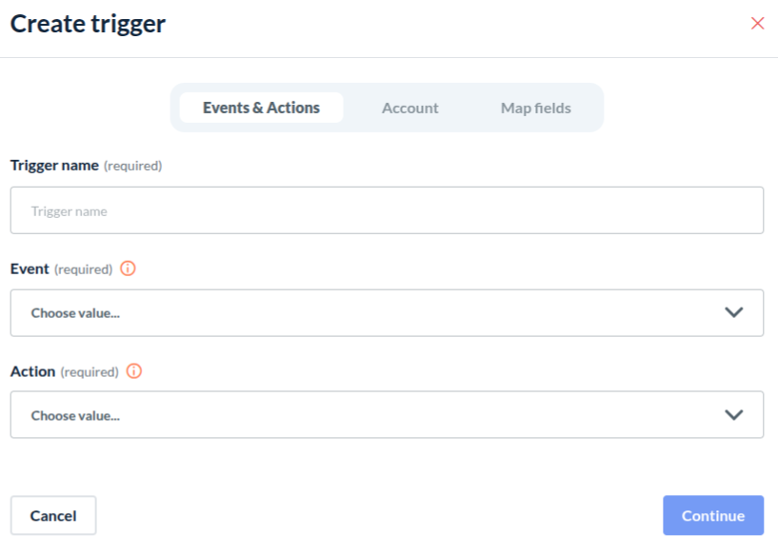Close the Create trigger dialog
This screenshot has width=778, height=556.
(758, 24)
